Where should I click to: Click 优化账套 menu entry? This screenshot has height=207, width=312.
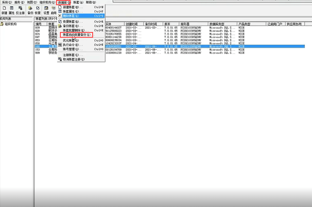71,40
